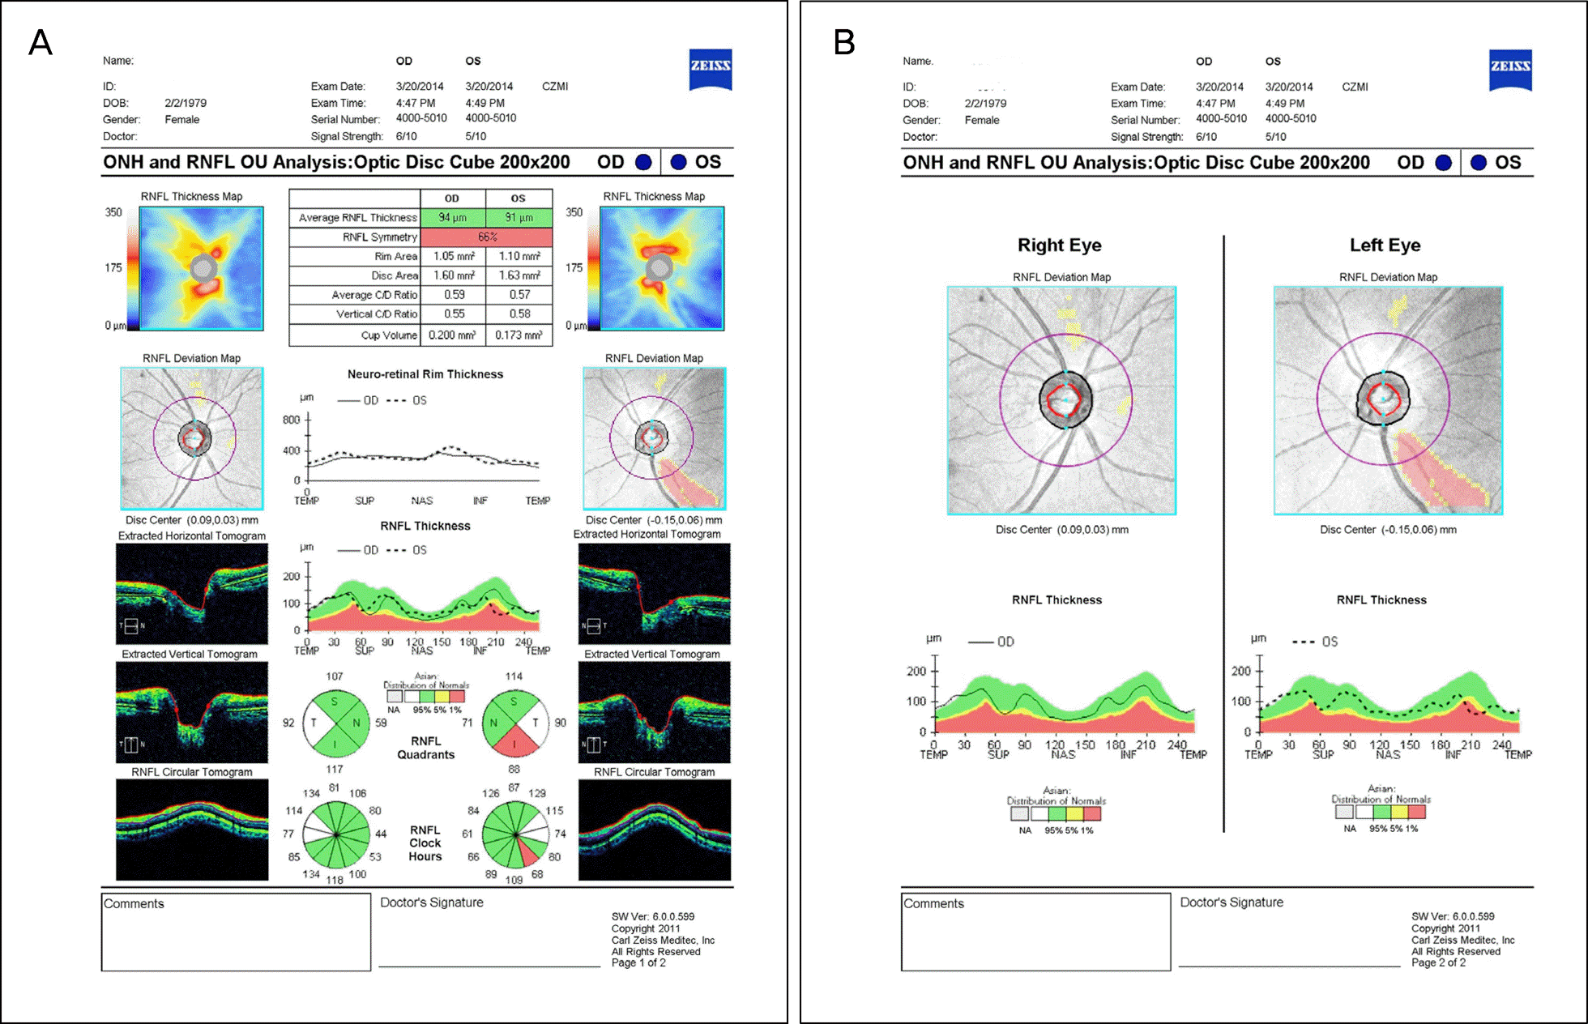Click the 'Page 2 of 2' footer text
This screenshot has height=1024, width=1588.
(x=1438, y=962)
